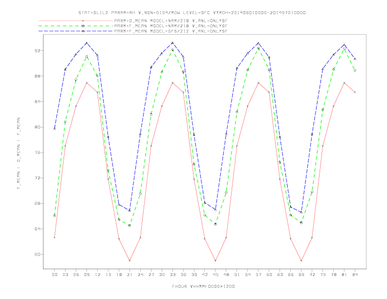Click red line minimum point at hour 21
This screenshot has width=387, height=299.
click(x=129, y=260)
